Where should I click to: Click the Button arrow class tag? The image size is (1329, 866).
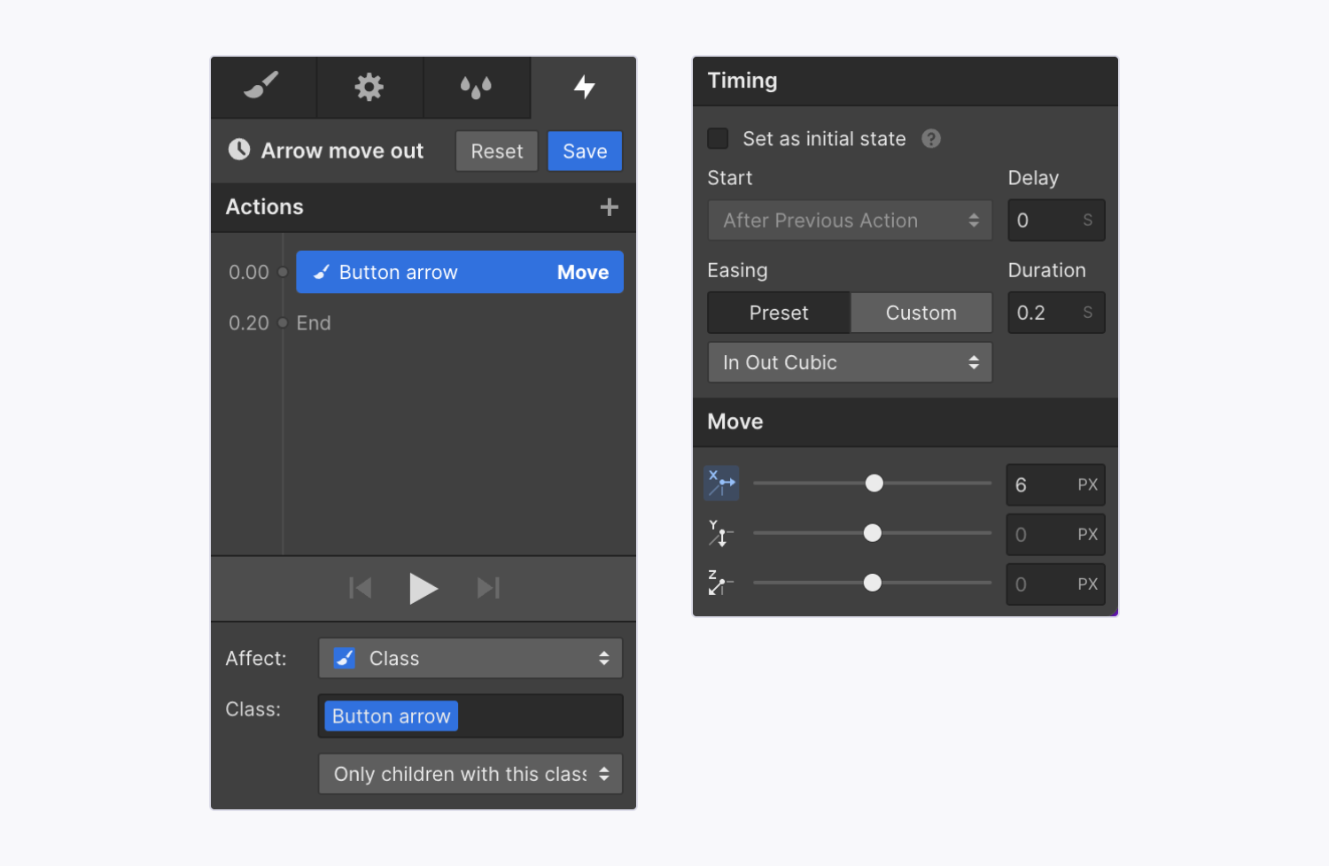point(391,715)
